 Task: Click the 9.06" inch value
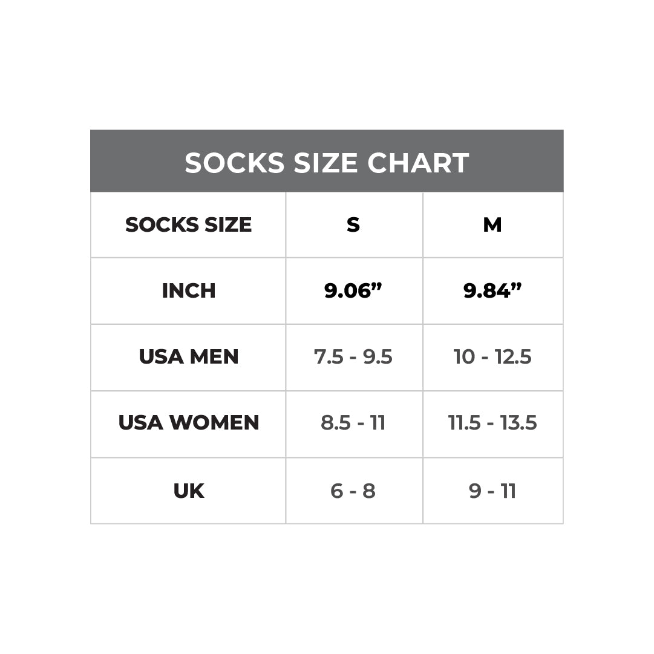(353, 291)
